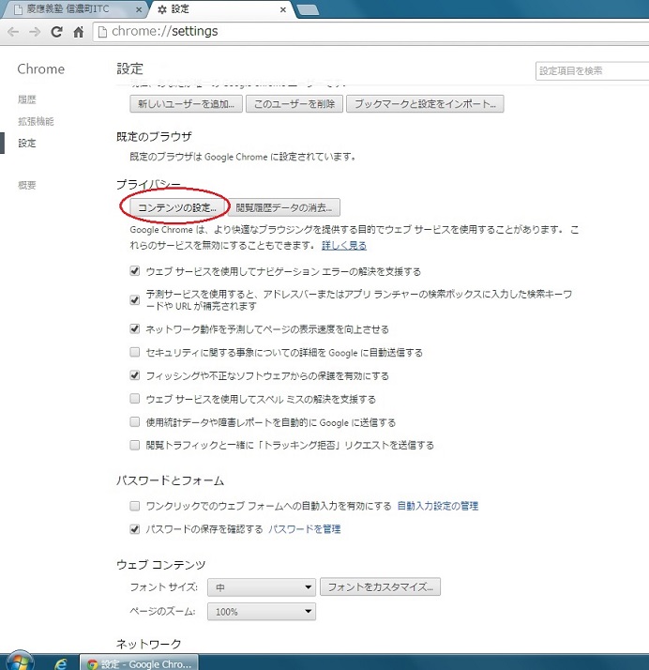This screenshot has height=670, width=649.
Task: Click the browser forward arrow
Action: (36, 32)
